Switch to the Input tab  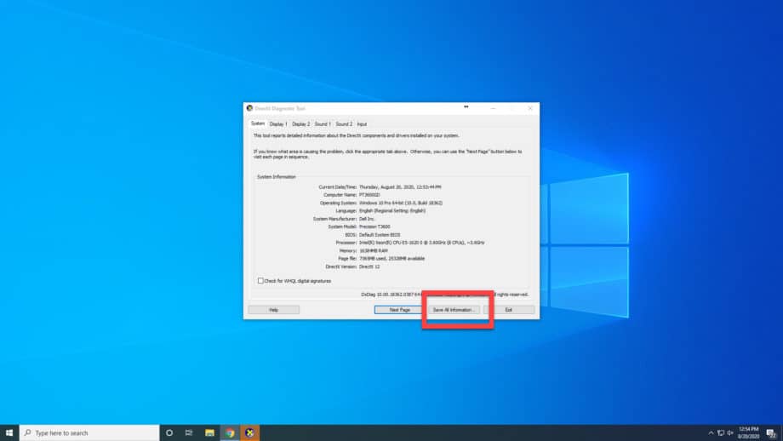pos(362,123)
